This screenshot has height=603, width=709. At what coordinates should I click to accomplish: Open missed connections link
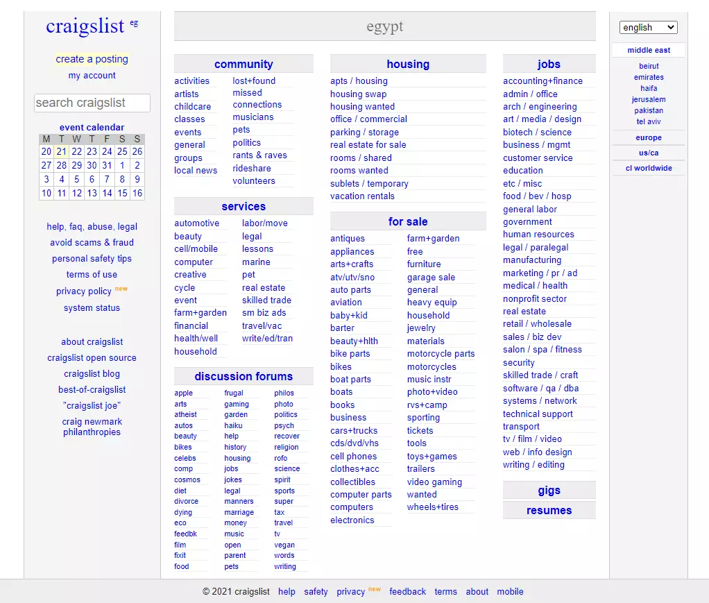pos(257,99)
